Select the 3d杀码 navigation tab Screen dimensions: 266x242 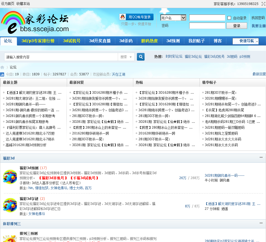(x=126, y=41)
